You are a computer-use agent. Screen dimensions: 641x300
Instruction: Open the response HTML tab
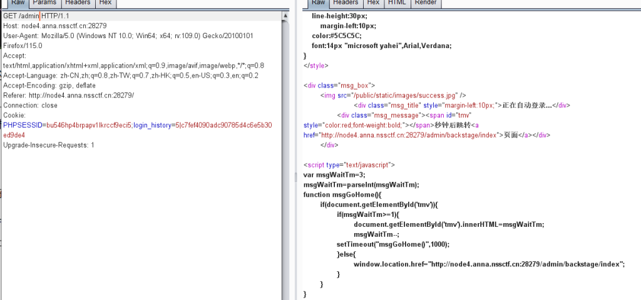(396, 3)
